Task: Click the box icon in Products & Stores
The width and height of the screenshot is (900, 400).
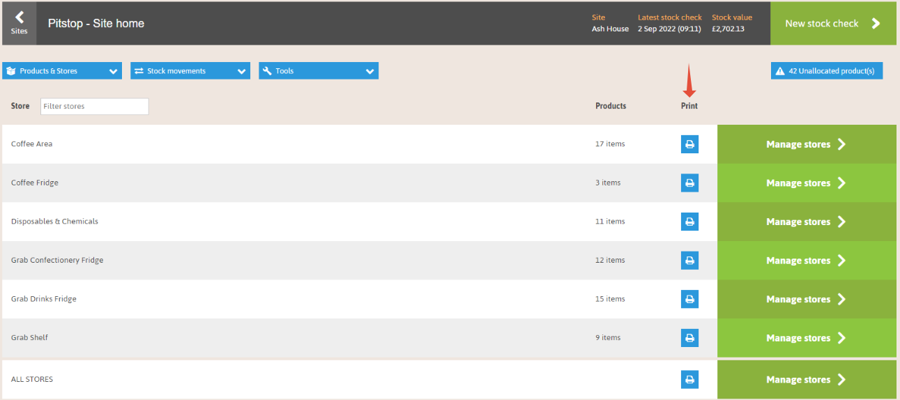Action: coord(11,71)
